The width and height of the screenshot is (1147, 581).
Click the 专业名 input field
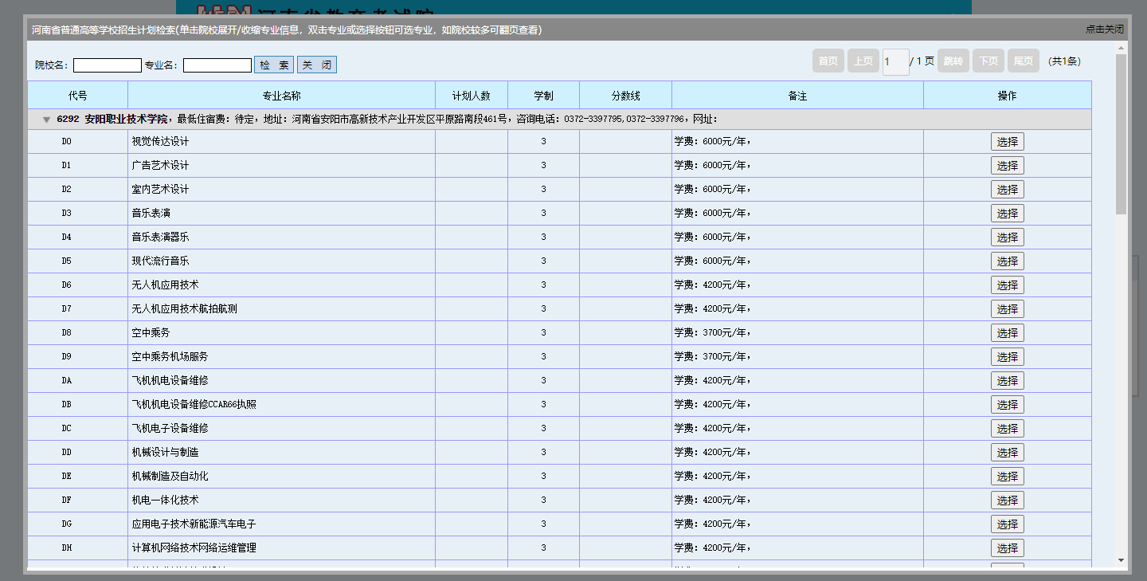coord(217,65)
